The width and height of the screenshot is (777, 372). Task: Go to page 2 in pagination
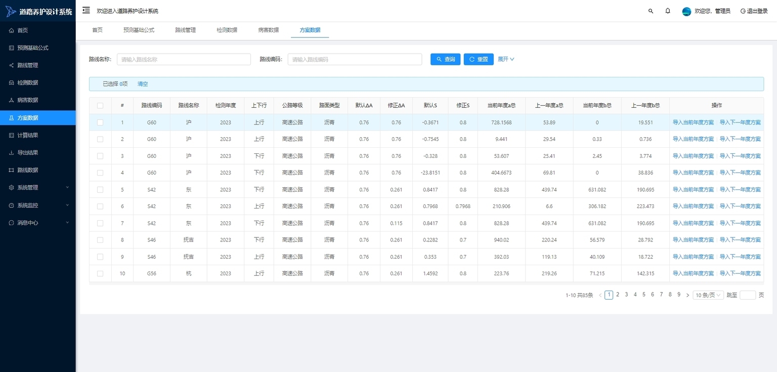[x=618, y=295]
